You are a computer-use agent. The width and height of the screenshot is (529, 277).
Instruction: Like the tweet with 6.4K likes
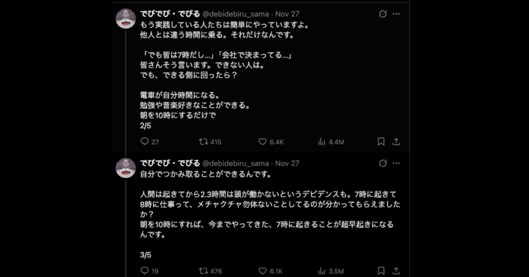(x=262, y=142)
